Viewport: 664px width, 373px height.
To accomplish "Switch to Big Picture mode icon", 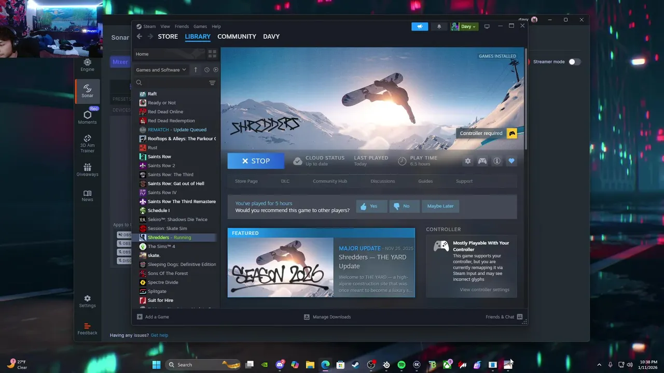I will (x=487, y=26).
